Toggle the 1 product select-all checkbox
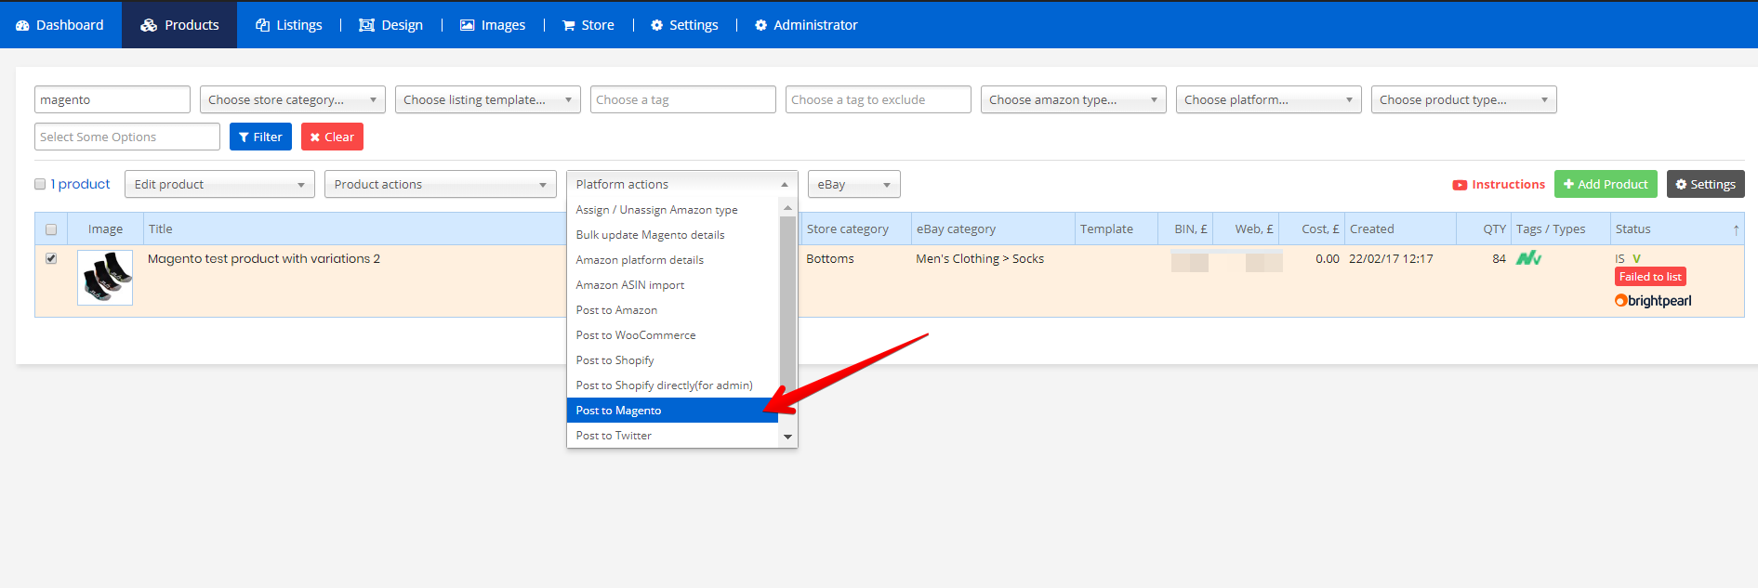 [40, 184]
